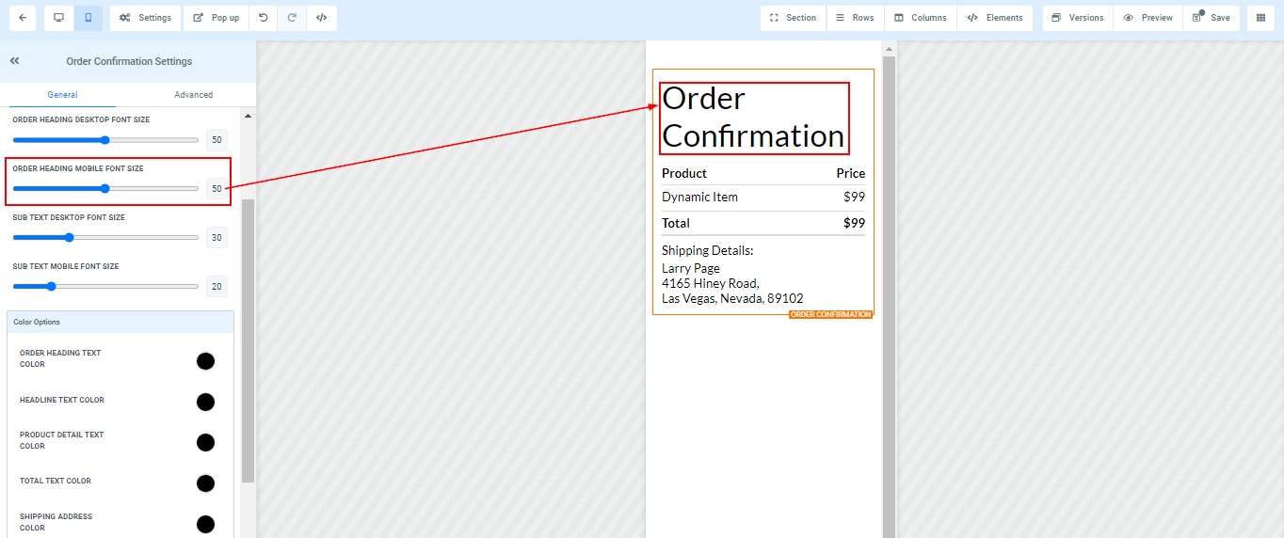Adjust Order Heading Mobile Font Size slider

(x=105, y=189)
